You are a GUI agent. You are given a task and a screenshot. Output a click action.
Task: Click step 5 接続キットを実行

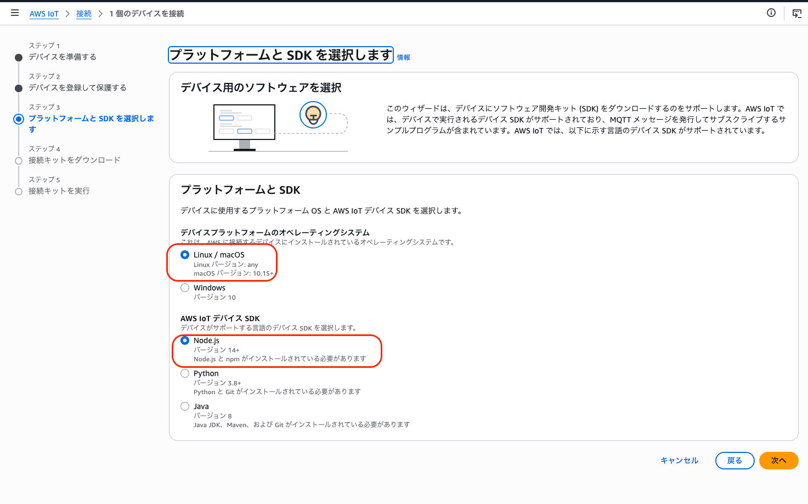tap(59, 191)
